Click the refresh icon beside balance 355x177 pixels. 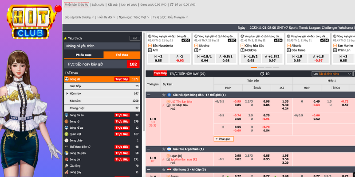point(171,4)
